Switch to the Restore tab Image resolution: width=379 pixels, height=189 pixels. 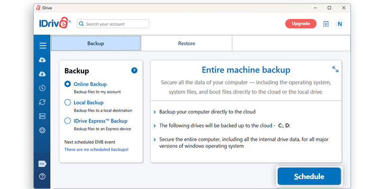click(x=186, y=44)
